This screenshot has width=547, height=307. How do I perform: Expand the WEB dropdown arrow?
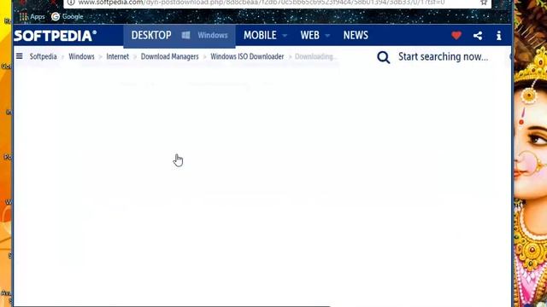click(x=327, y=36)
